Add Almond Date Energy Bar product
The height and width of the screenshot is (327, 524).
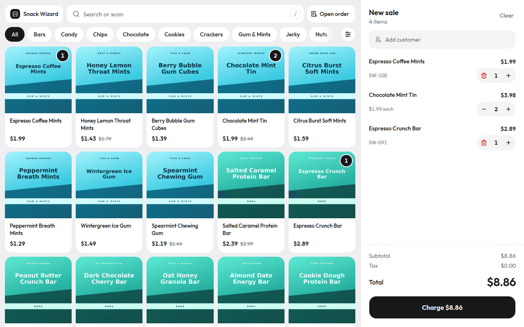pos(251,292)
